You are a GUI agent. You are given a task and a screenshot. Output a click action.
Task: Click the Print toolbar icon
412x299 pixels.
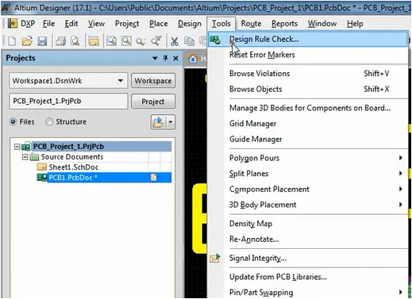click(x=60, y=41)
